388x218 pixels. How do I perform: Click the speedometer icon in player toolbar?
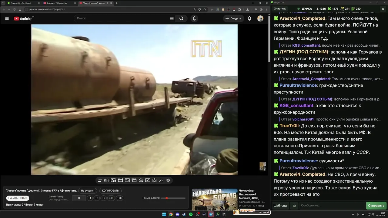[x=141, y=180]
